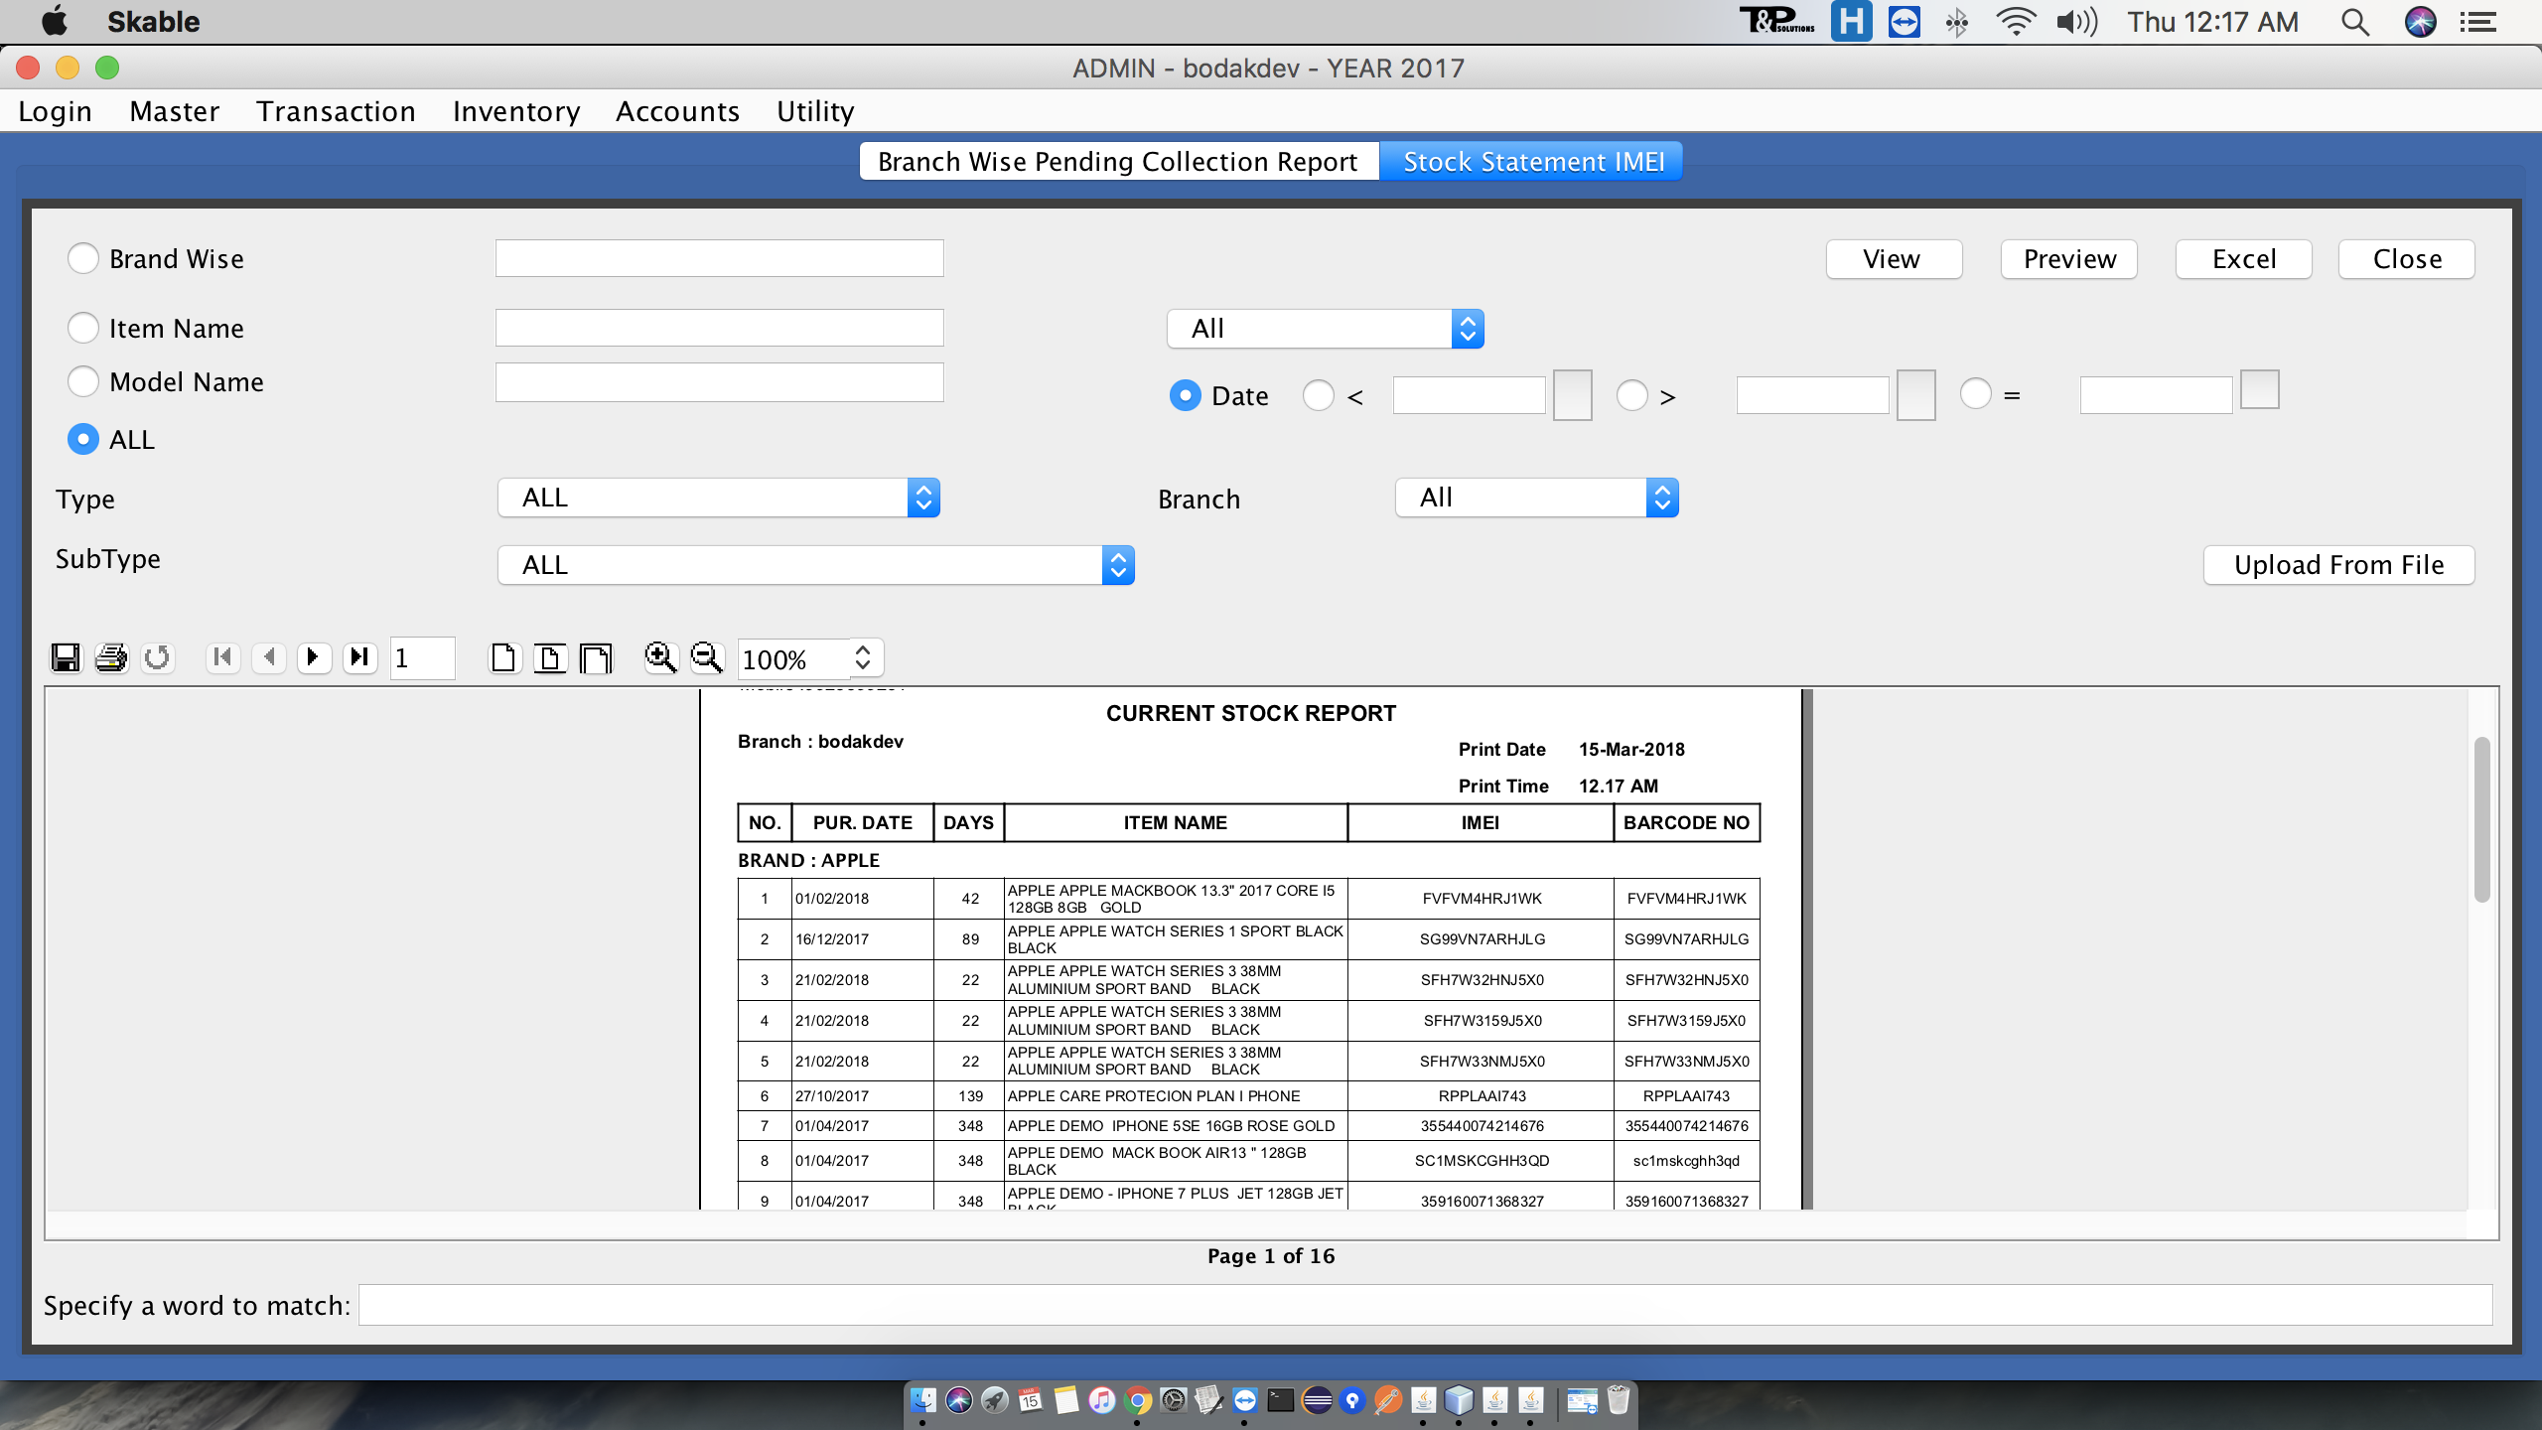Choose the equals date radio button
Viewport: 2542px width, 1430px height.
[1976, 393]
